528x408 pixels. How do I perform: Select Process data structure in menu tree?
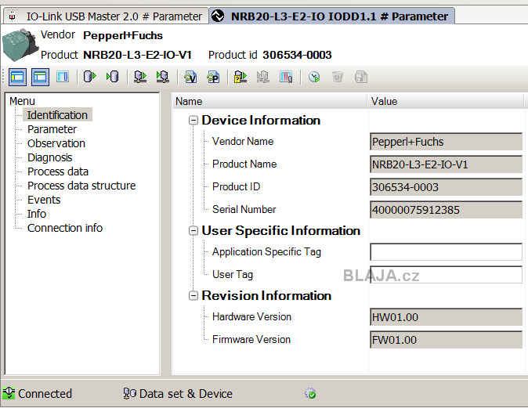pos(81,186)
